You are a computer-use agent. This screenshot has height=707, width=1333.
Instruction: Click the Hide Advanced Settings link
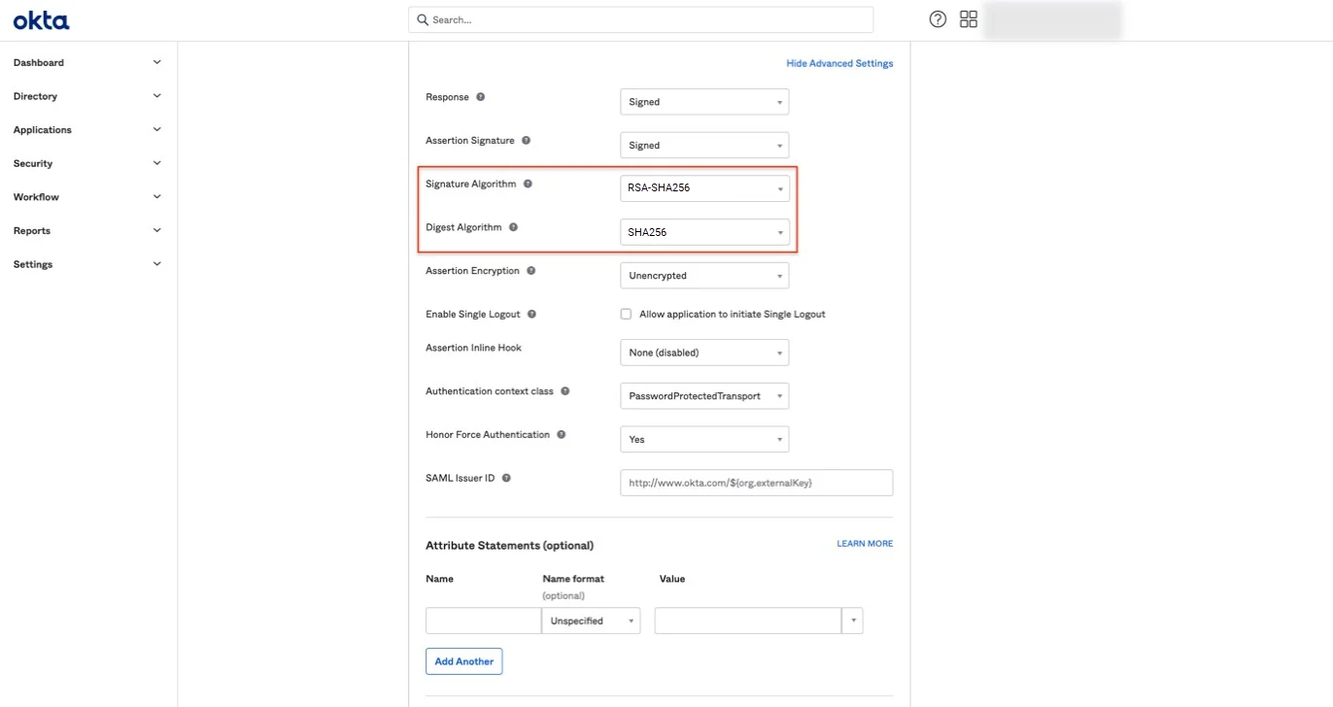[839, 62]
